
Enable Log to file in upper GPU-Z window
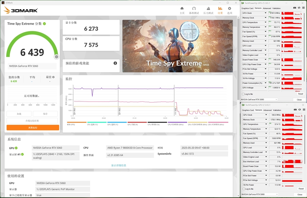(x=243, y=94)
